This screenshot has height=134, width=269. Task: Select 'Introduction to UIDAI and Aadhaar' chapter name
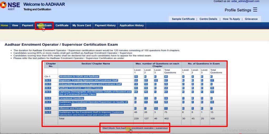pyautogui.click(x=79, y=76)
